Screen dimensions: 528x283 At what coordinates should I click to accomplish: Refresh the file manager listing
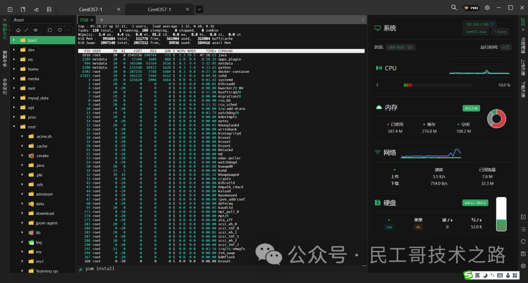[x=50, y=30]
